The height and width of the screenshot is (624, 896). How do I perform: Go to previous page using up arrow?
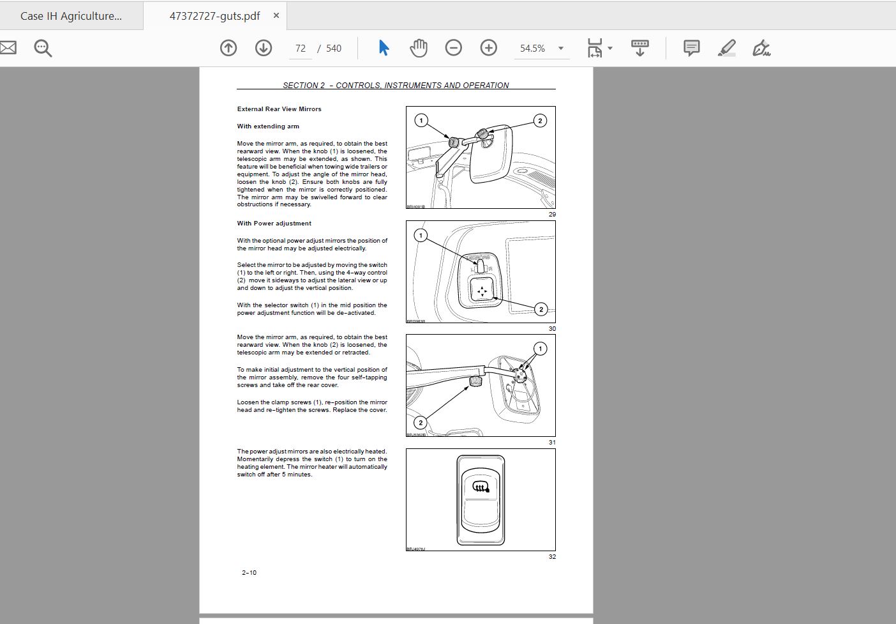pyautogui.click(x=228, y=48)
